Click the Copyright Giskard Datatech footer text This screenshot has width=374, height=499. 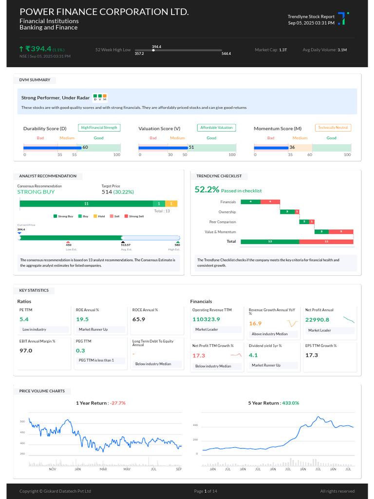click(55, 491)
